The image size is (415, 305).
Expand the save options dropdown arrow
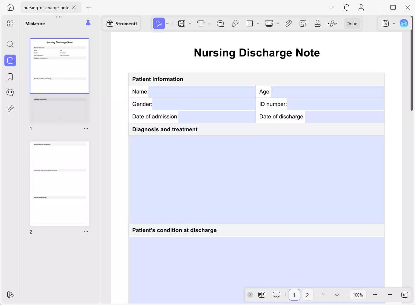tap(394, 23)
